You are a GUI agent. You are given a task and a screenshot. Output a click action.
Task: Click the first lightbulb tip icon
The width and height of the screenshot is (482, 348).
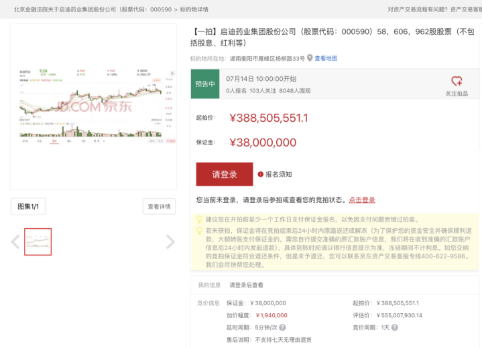pyautogui.click(x=199, y=220)
